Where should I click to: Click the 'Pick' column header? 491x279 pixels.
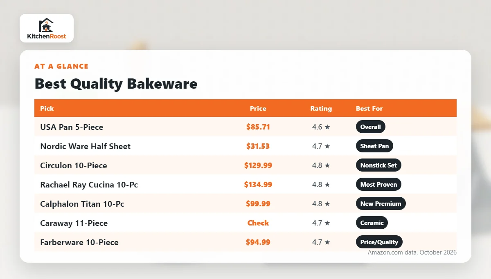click(x=47, y=109)
